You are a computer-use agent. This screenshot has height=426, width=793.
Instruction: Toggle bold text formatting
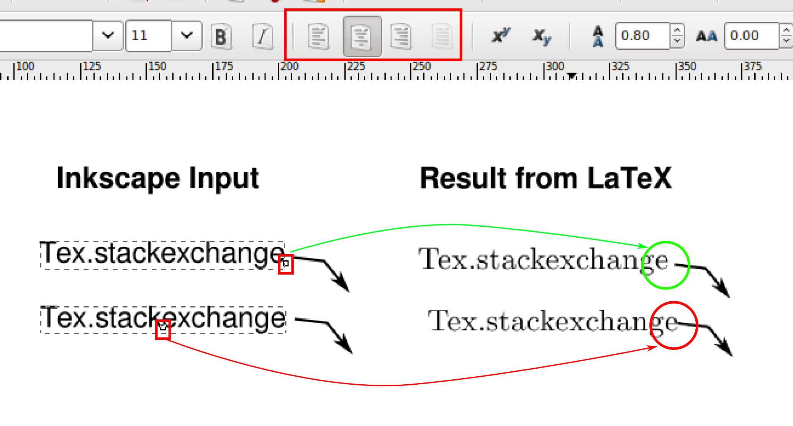tap(221, 36)
